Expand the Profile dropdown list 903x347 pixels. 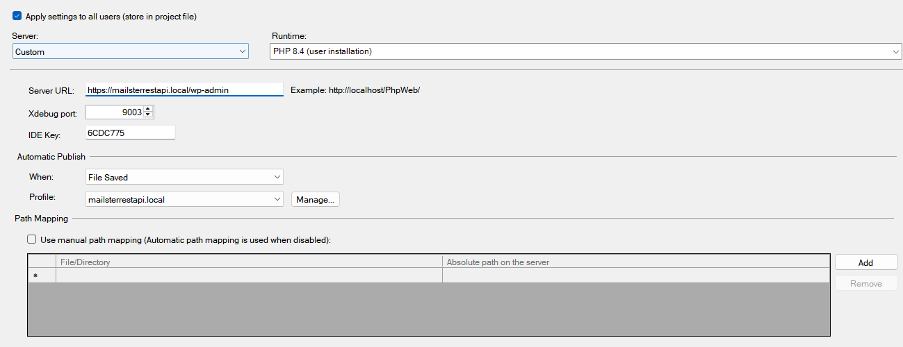click(x=184, y=199)
